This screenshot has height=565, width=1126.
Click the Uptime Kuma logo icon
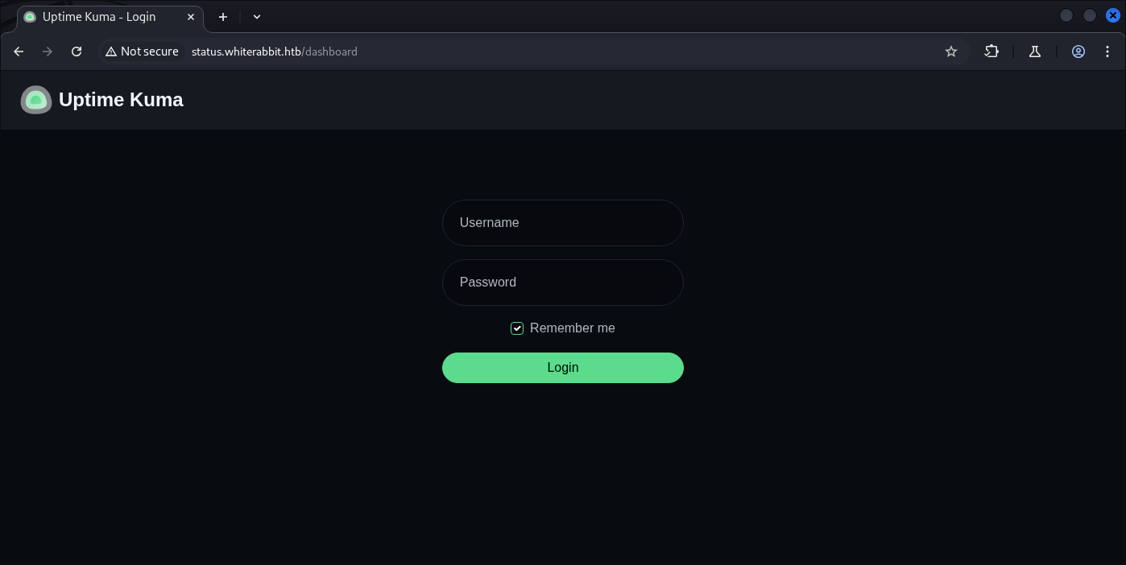36,100
